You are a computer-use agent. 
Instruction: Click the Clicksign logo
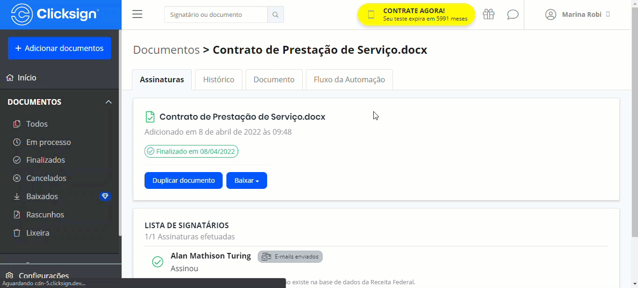click(55, 14)
